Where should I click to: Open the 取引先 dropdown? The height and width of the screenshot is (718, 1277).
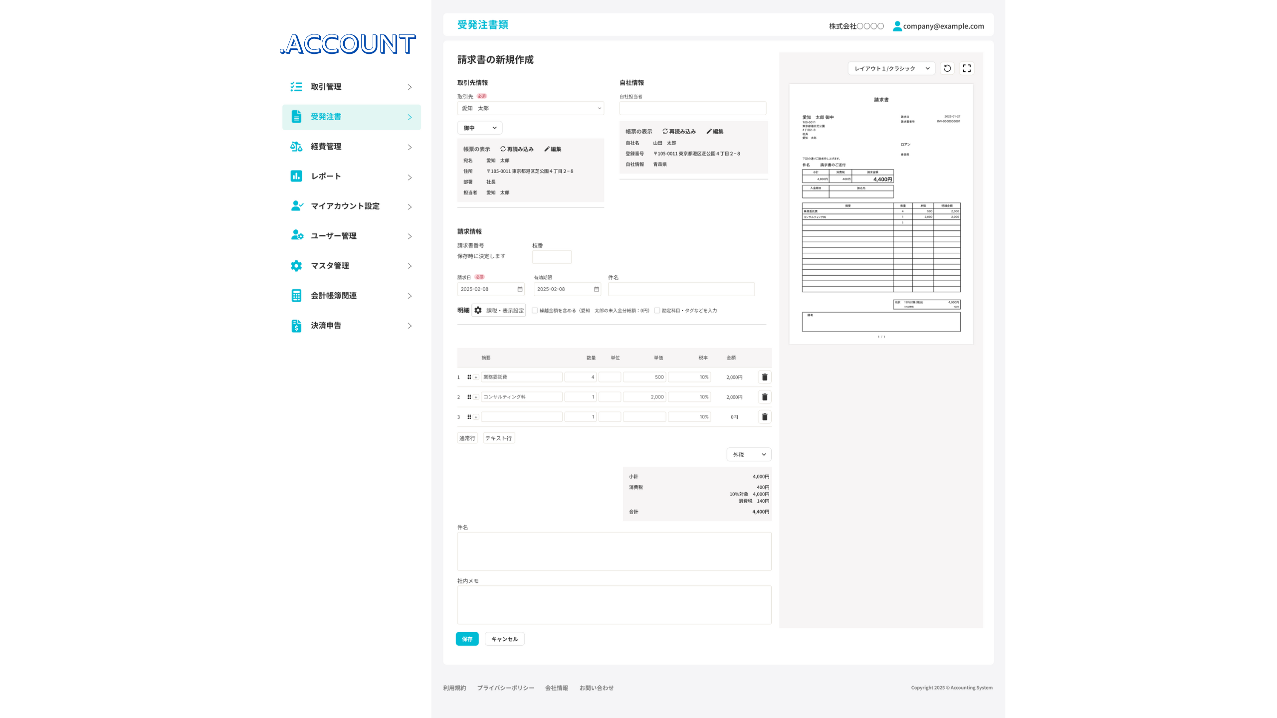[530, 108]
